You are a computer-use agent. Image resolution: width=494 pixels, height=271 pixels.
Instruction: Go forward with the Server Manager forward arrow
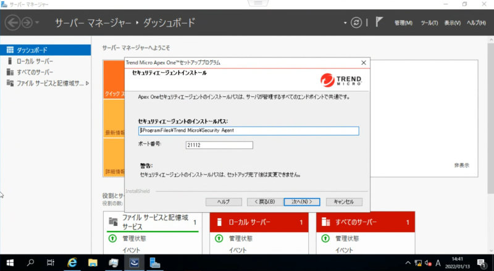pyautogui.click(x=27, y=23)
